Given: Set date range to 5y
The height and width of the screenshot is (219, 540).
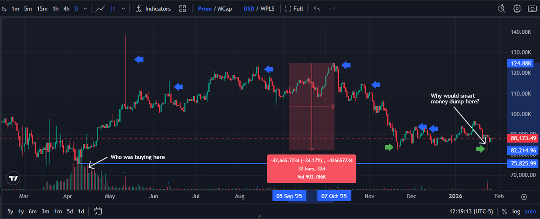Looking at the screenshot, I should 10,211.
